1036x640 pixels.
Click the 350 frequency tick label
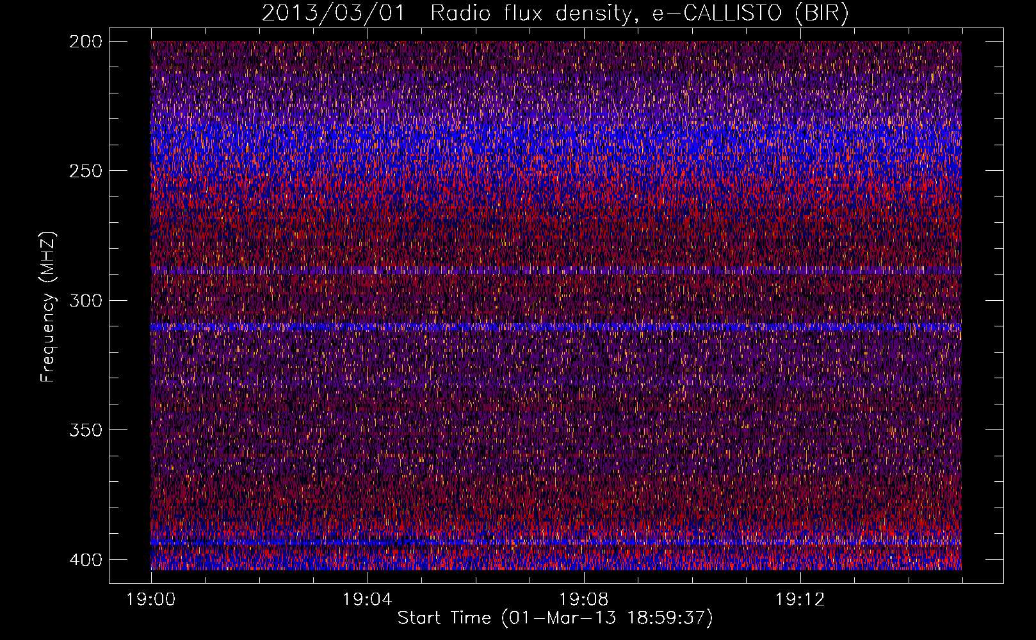[86, 429]
